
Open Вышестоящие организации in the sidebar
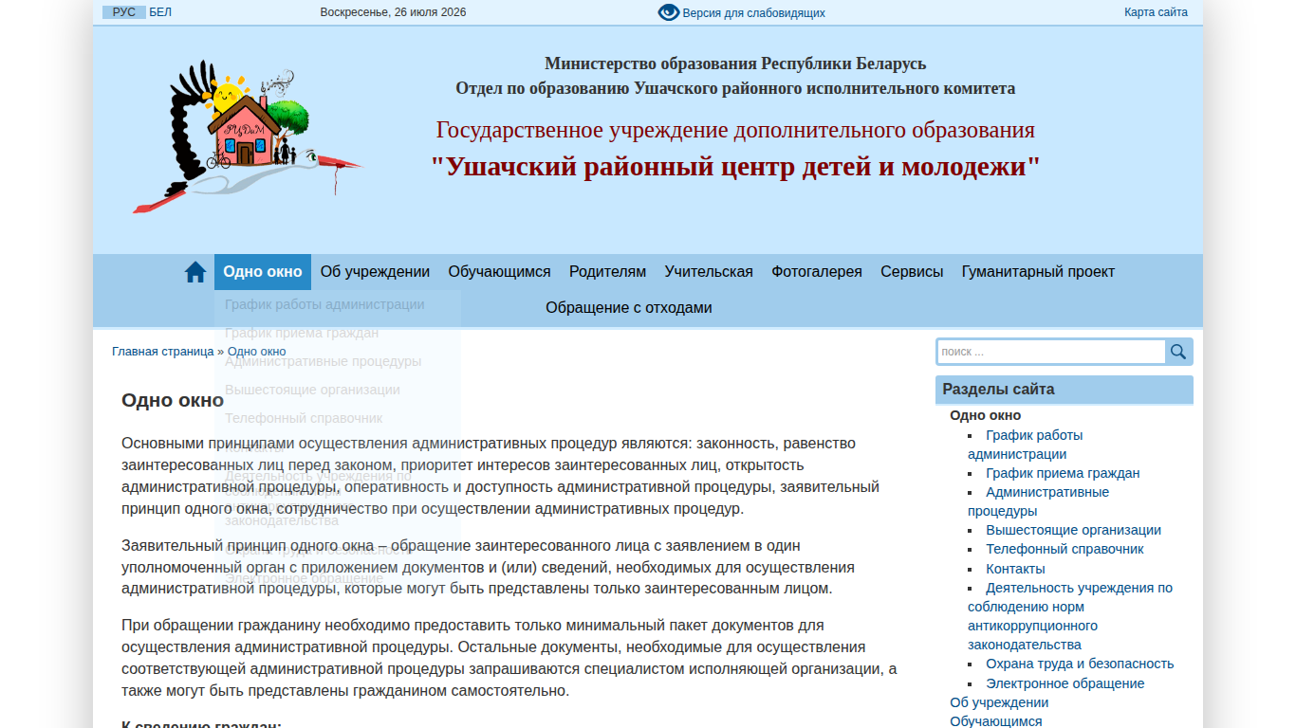click(1073, 530)
